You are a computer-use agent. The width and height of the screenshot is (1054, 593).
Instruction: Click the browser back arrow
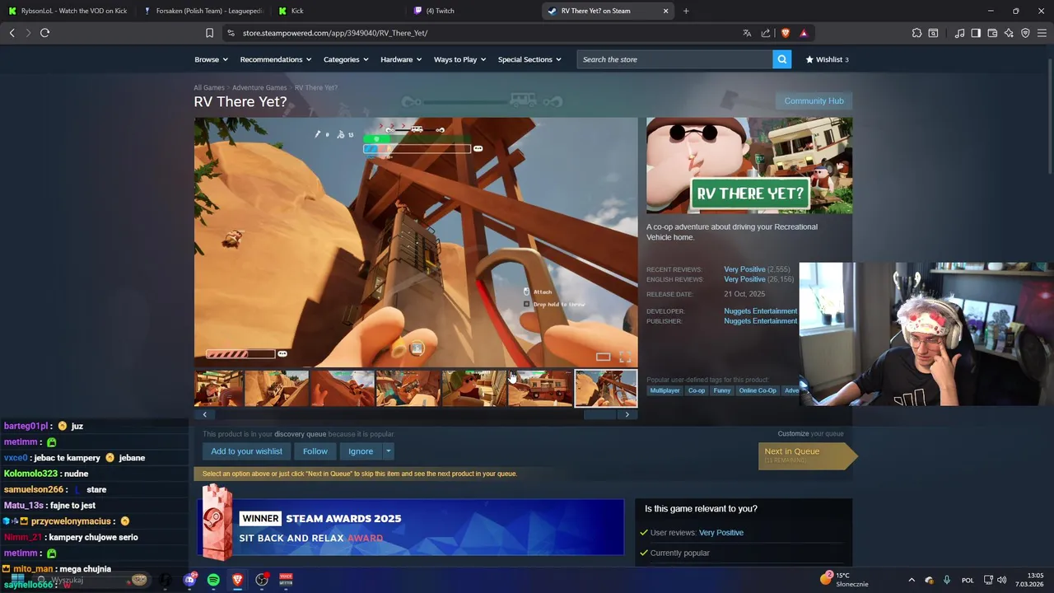pos(12,33)
